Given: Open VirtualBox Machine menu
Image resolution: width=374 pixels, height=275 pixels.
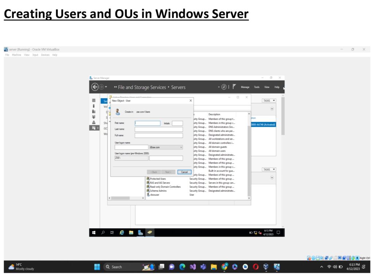Looking at the screenshot, I should pyautogui.click(x=16, y=55).
